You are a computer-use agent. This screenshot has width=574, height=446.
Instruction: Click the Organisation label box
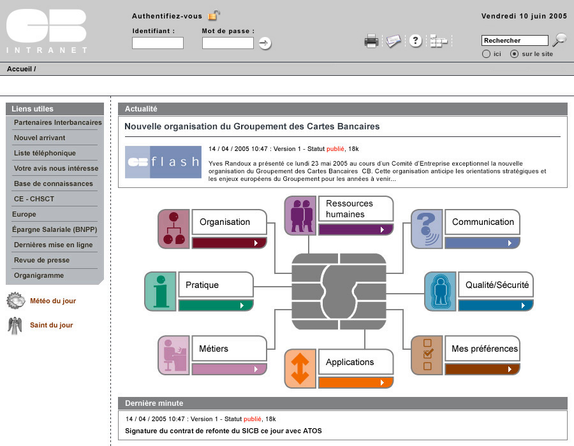229,222
